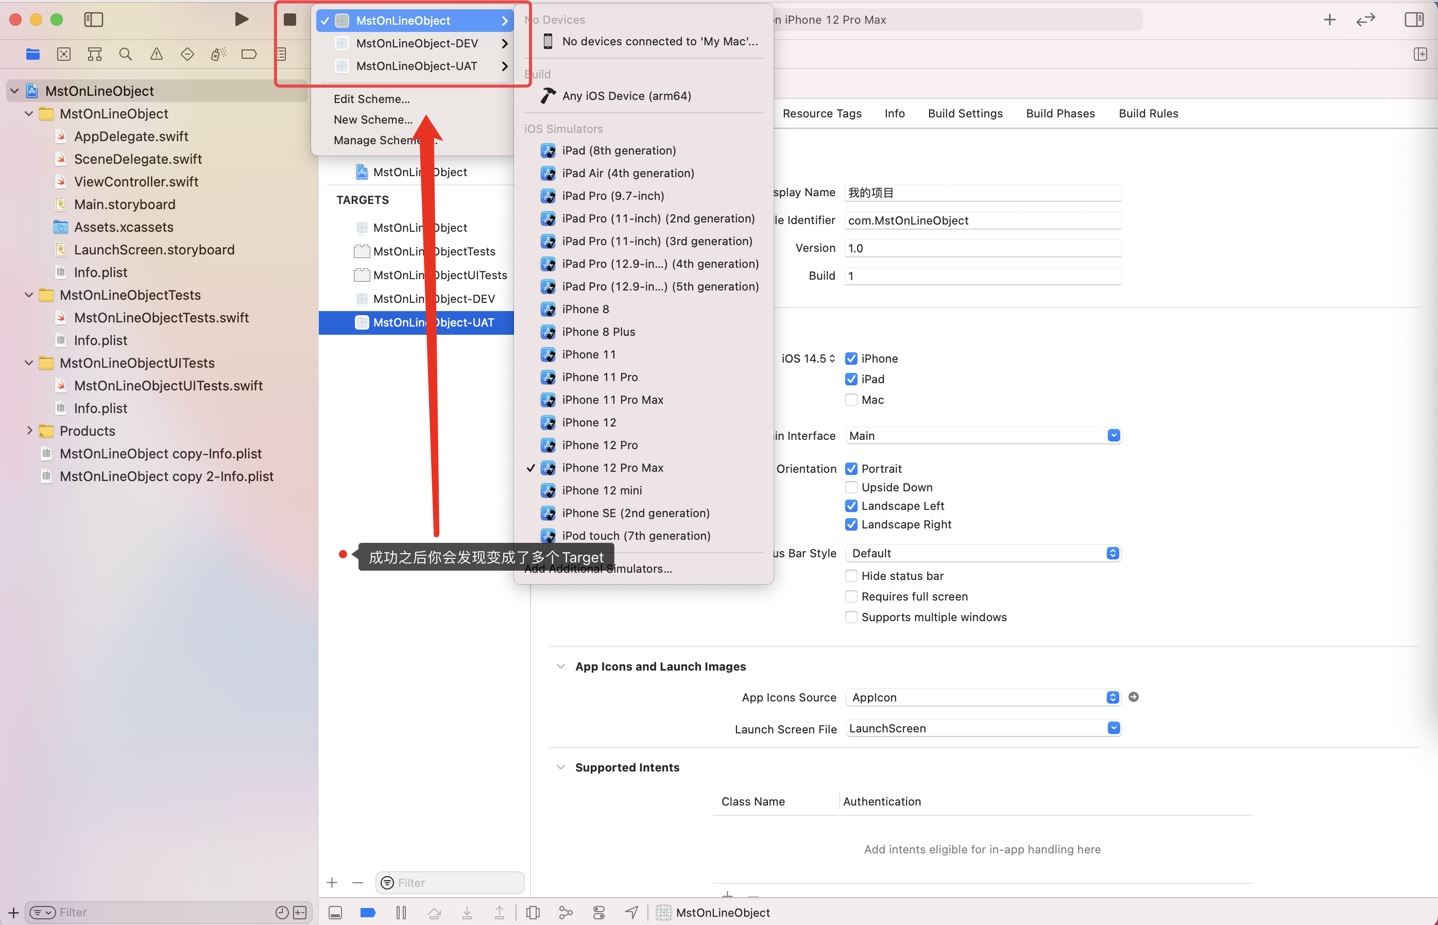1438x925 pixels.
Task: Enable Requires full screen checkbox
Action: [x=852, y=596]
